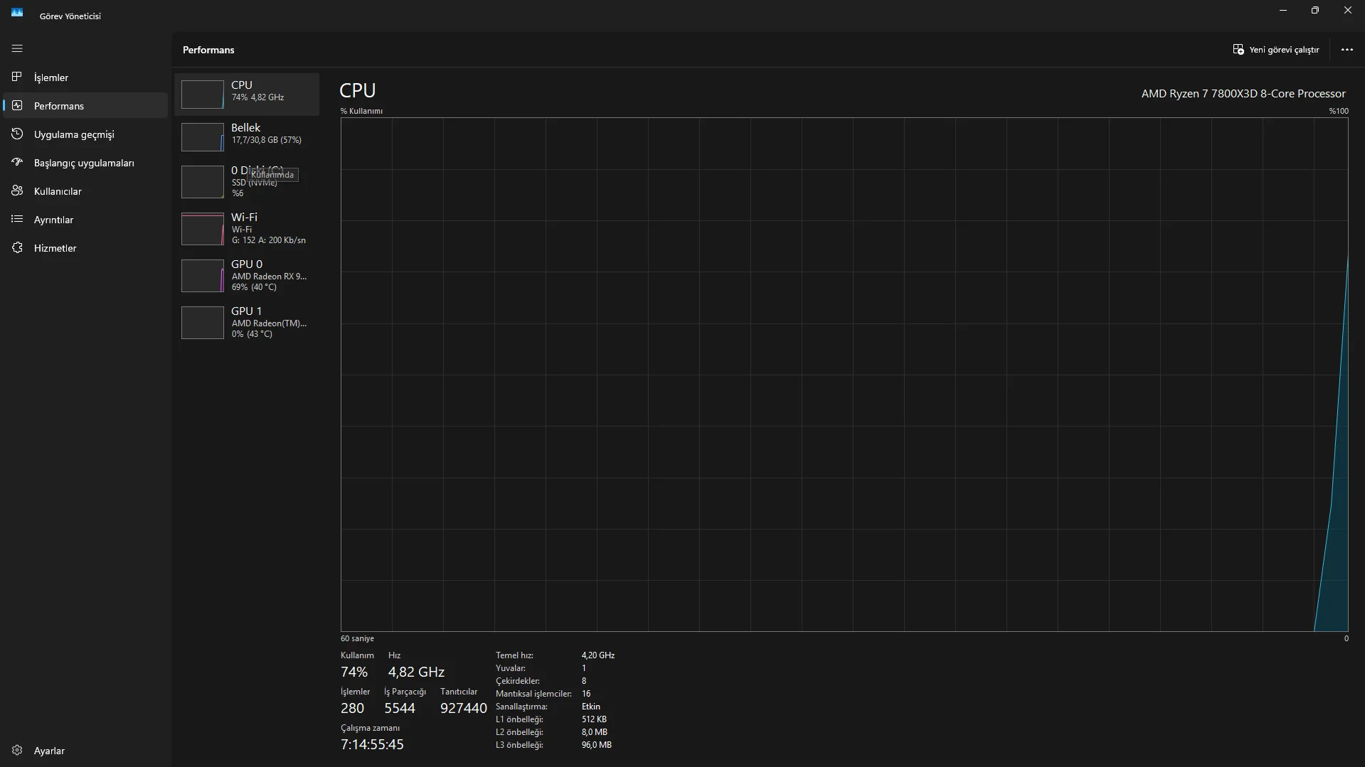This screenshot has width=1365, height=767.
Task: Click the 927440 handles value
Action: [463, 707]
